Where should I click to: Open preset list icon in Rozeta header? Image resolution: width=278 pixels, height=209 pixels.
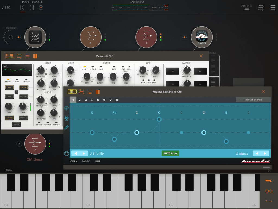[90, 92]
